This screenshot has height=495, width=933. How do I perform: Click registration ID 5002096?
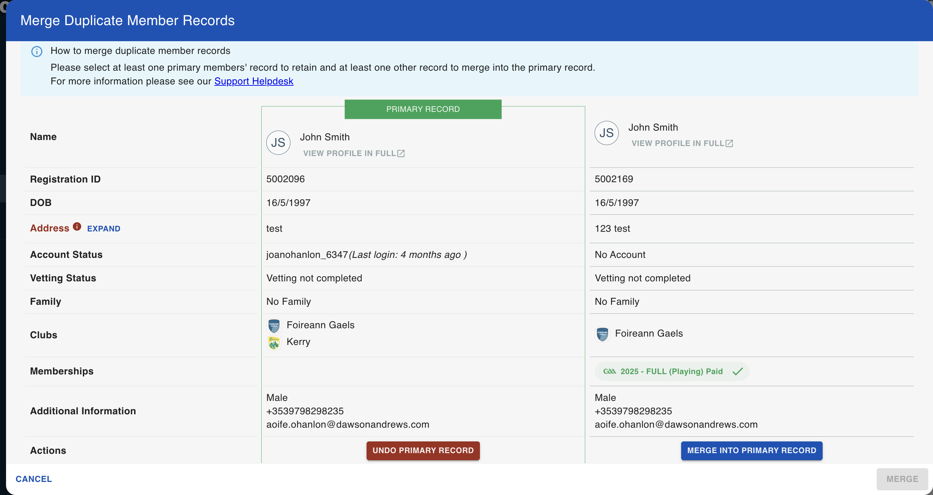pos(285,179)
